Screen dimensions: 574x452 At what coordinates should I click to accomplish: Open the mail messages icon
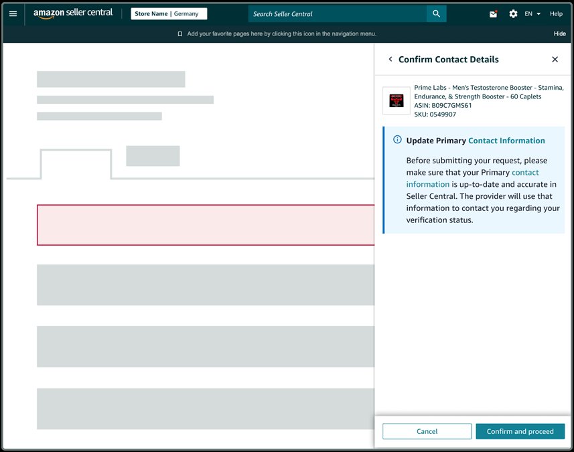pyautogui.click(x=494, y=13)
